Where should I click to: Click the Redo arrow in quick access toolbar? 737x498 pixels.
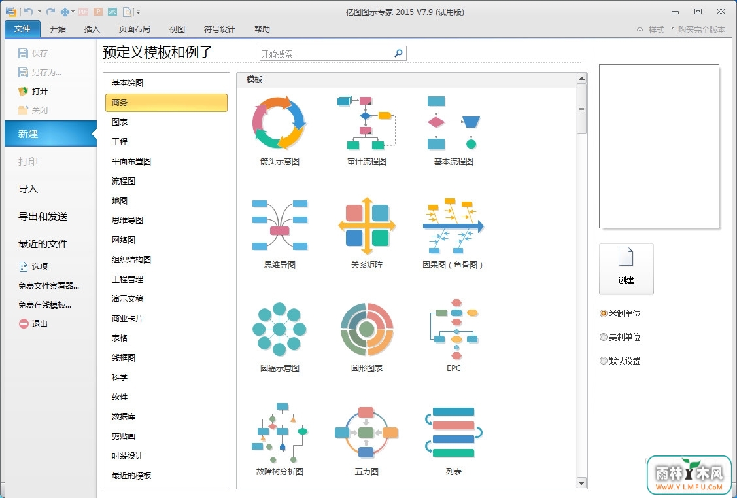click(51, 12)
